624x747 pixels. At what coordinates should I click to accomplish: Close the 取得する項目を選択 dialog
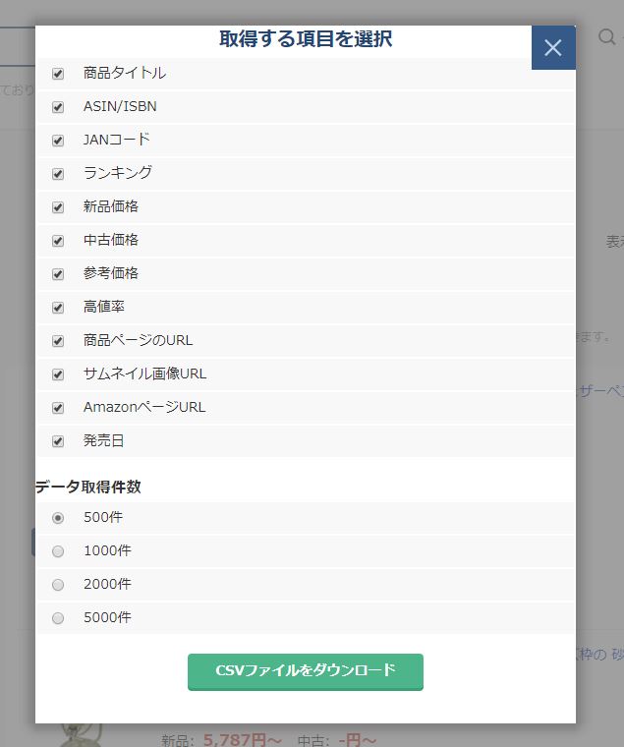point(553,47)
